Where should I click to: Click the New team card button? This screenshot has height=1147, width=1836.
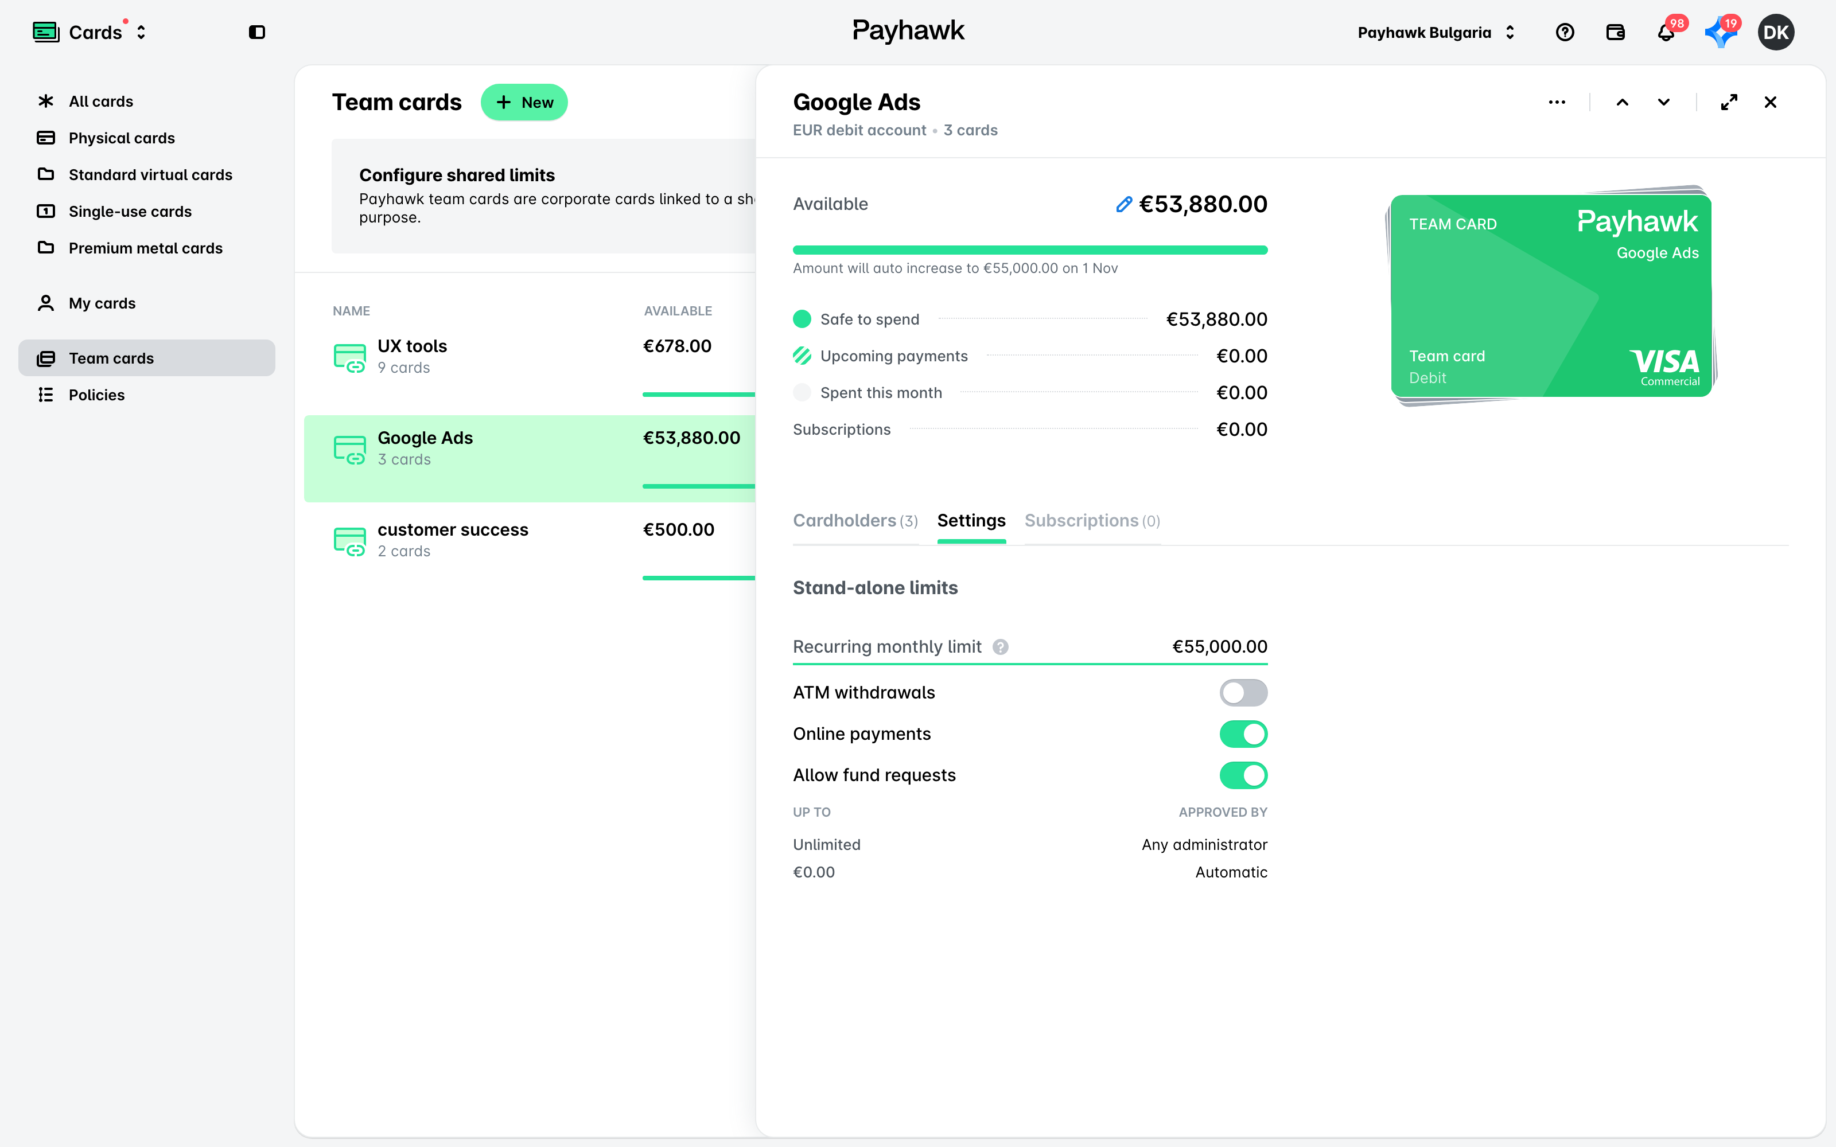click(524, 103)
